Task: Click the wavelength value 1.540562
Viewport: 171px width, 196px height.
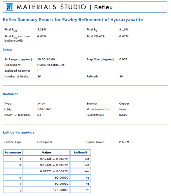Action: tap(44, 109)
